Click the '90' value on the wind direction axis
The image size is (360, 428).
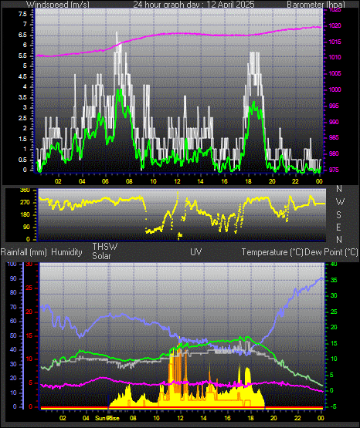click(26, 227)
